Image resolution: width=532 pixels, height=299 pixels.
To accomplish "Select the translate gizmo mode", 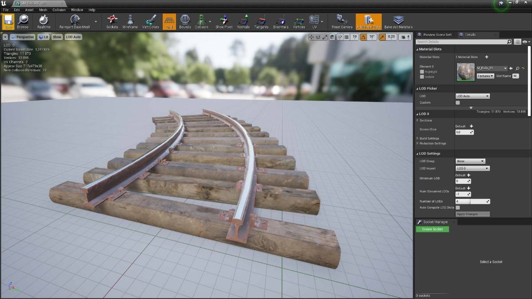I will [311, 37].
